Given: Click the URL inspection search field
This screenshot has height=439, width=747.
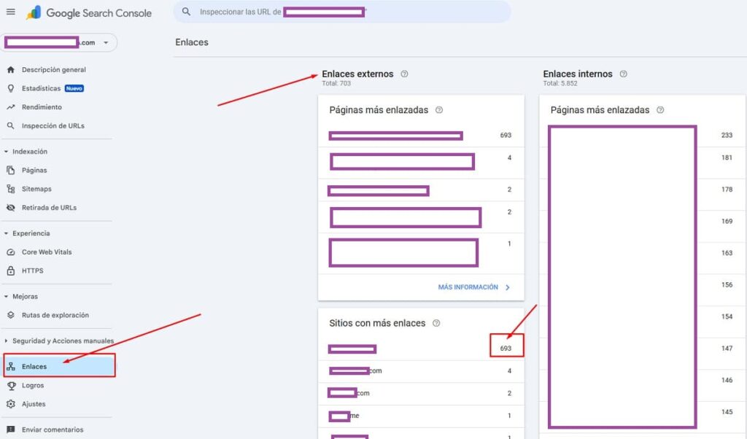Looking at the screenshot, I should pyautogui.click(x=343, y=12).
